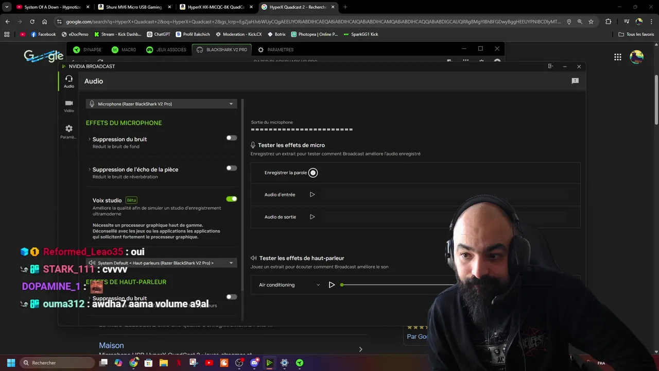Open the JEUX ASSOCIÉS tab in Razer window
This screenshot has height=371, width=659.
166,49
